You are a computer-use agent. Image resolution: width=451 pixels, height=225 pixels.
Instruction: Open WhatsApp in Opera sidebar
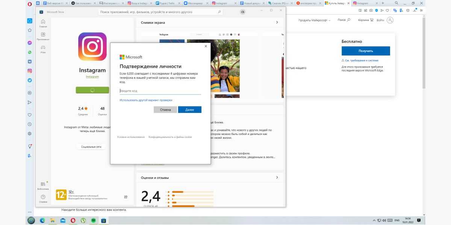30,52
